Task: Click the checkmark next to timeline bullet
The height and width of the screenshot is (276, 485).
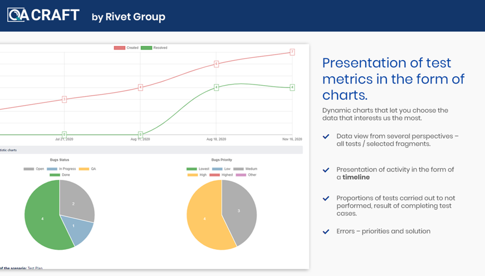Action: coord(326,170)
